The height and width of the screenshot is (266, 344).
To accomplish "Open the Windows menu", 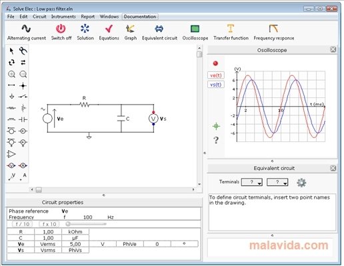I will 109,17.
